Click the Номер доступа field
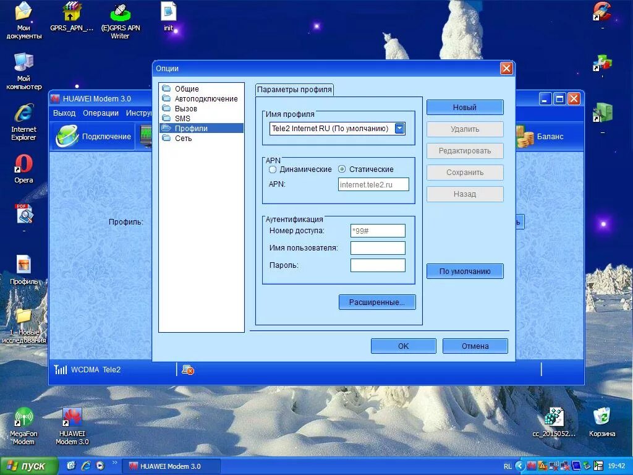 pos(378,231)
